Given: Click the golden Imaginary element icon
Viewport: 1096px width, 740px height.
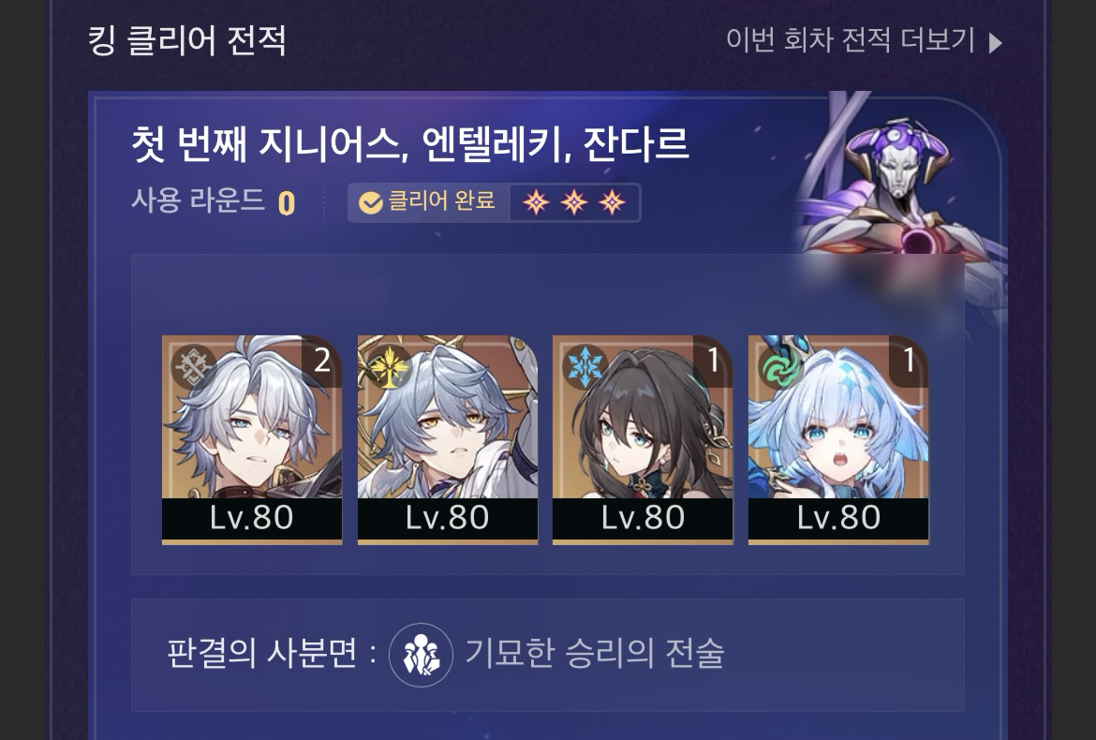Looking at the screenshot, I should 390,366.
